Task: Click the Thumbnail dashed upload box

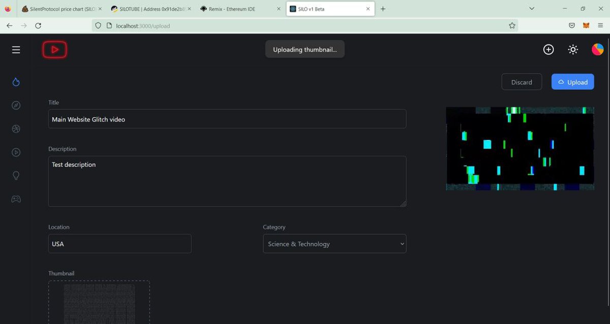Action: 99,302
